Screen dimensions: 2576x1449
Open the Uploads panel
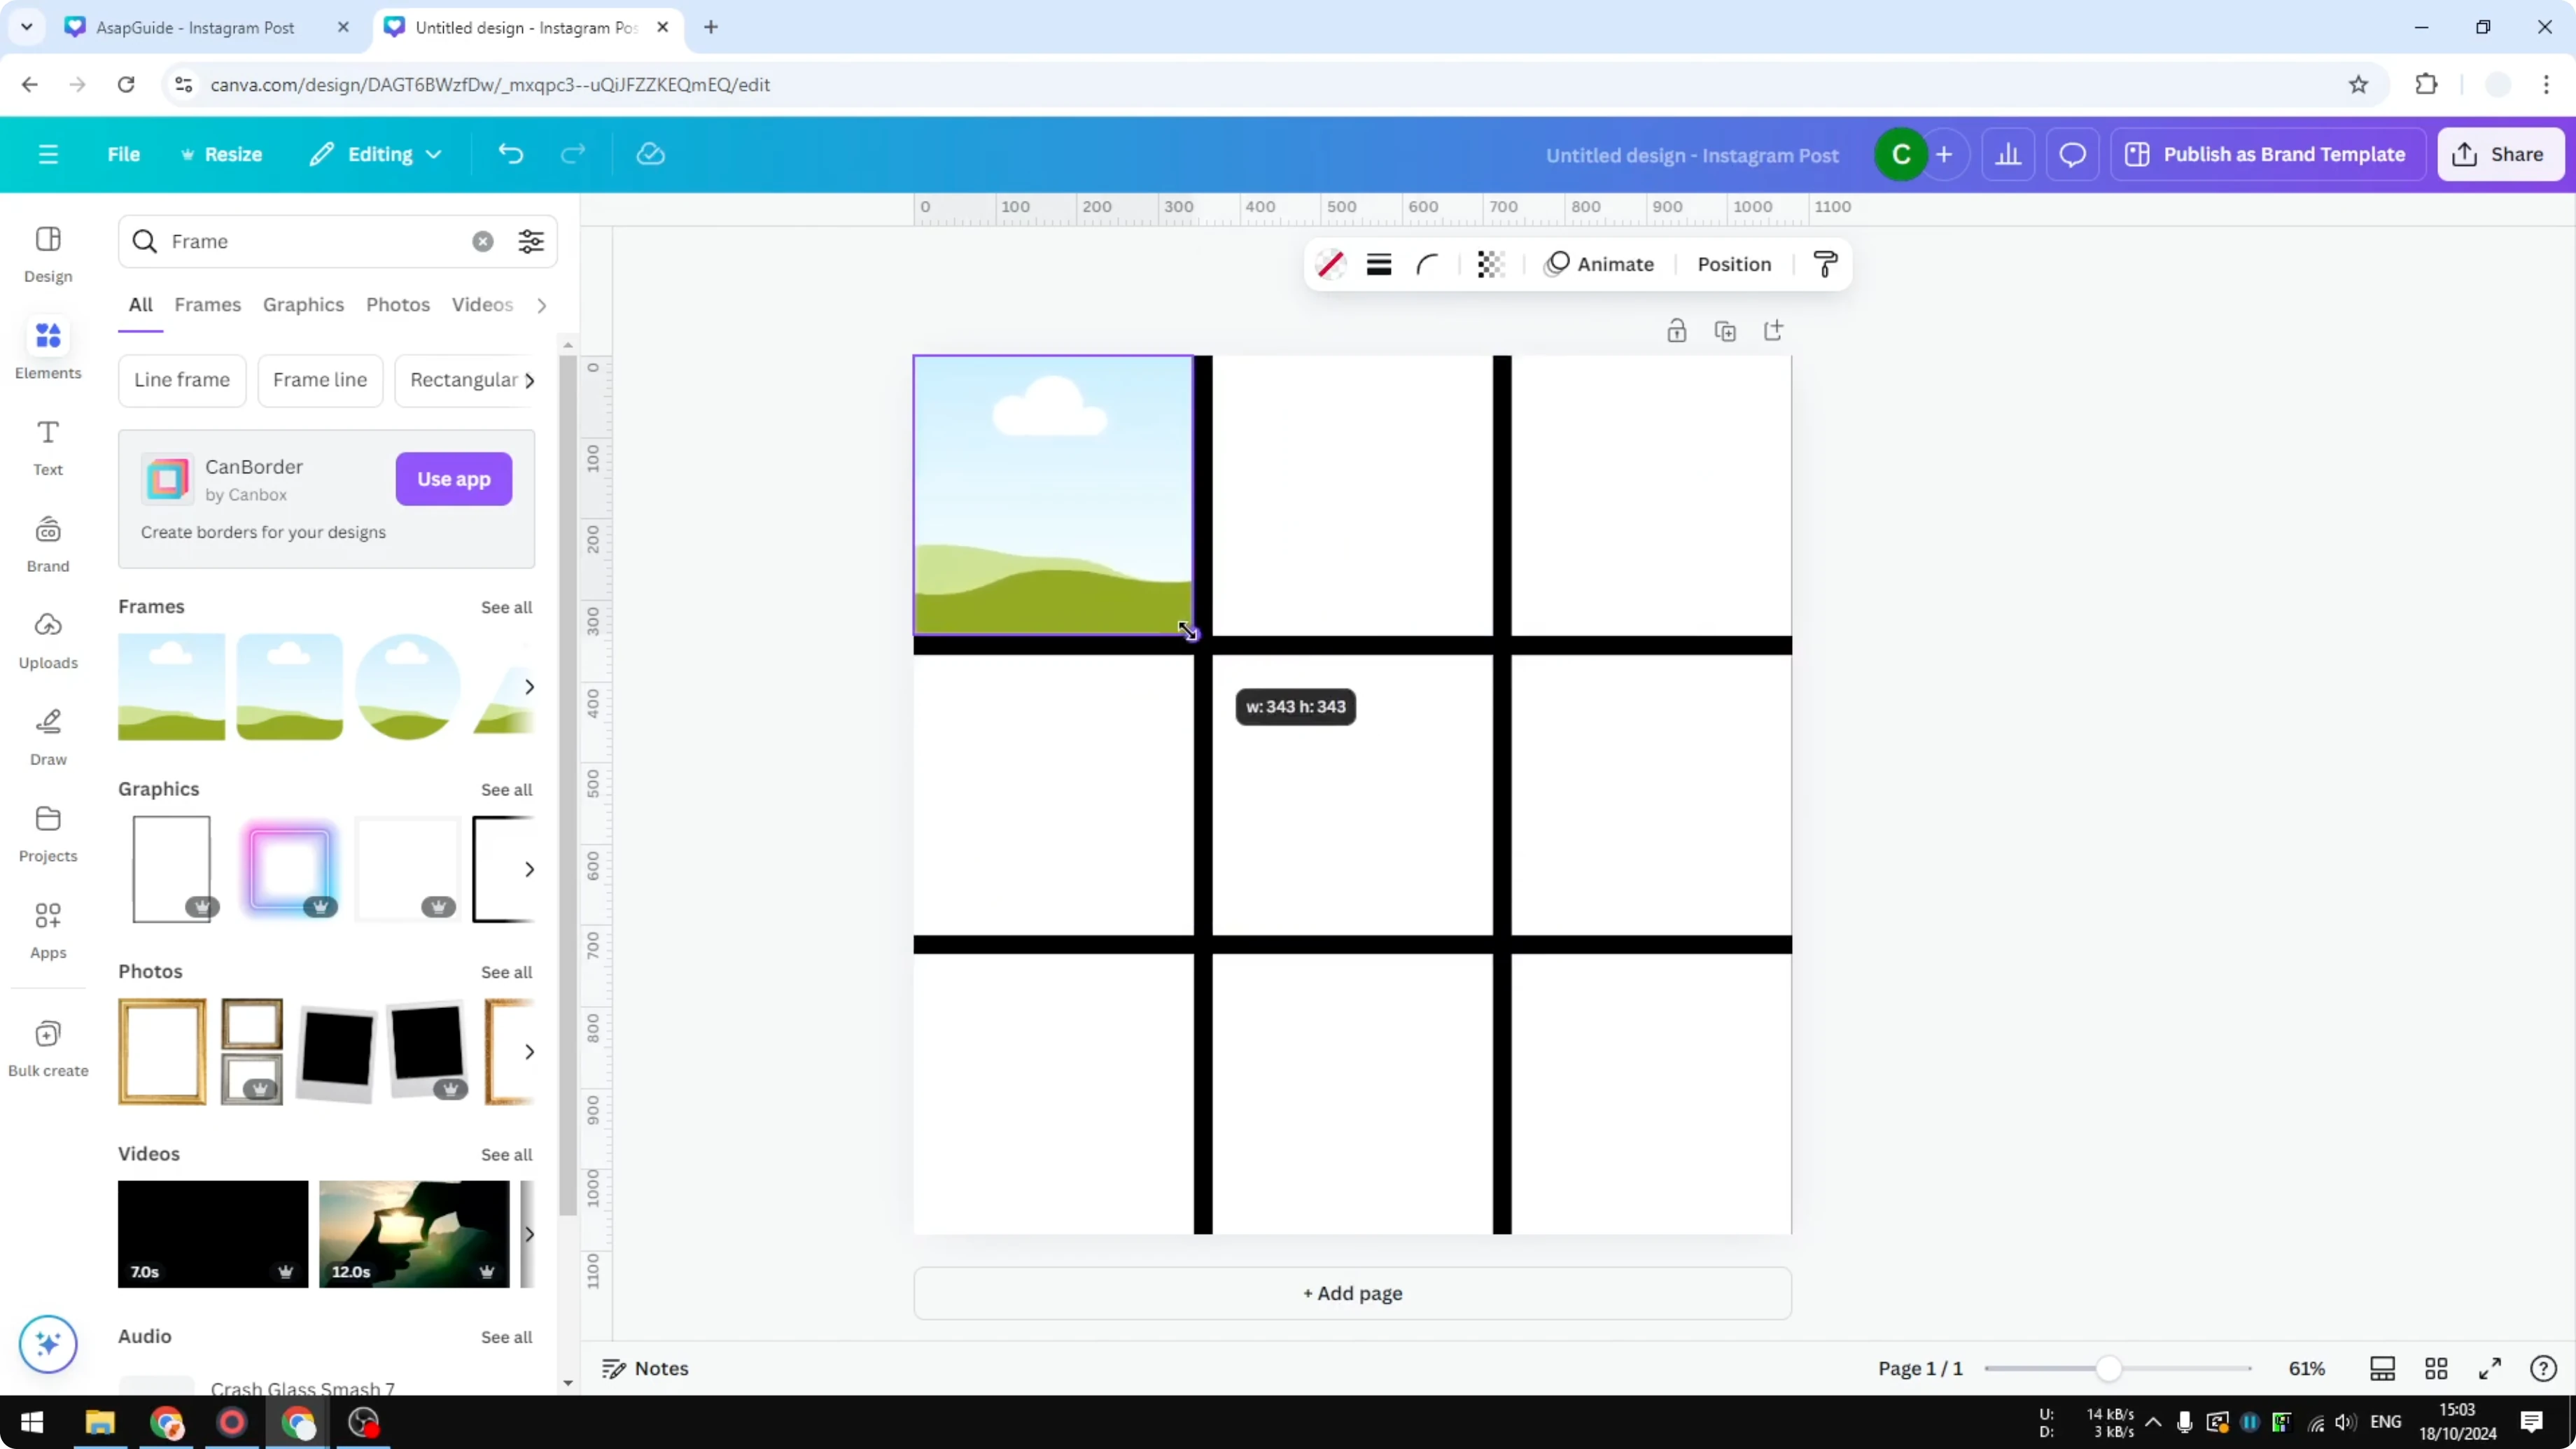[x=47, y=638]
